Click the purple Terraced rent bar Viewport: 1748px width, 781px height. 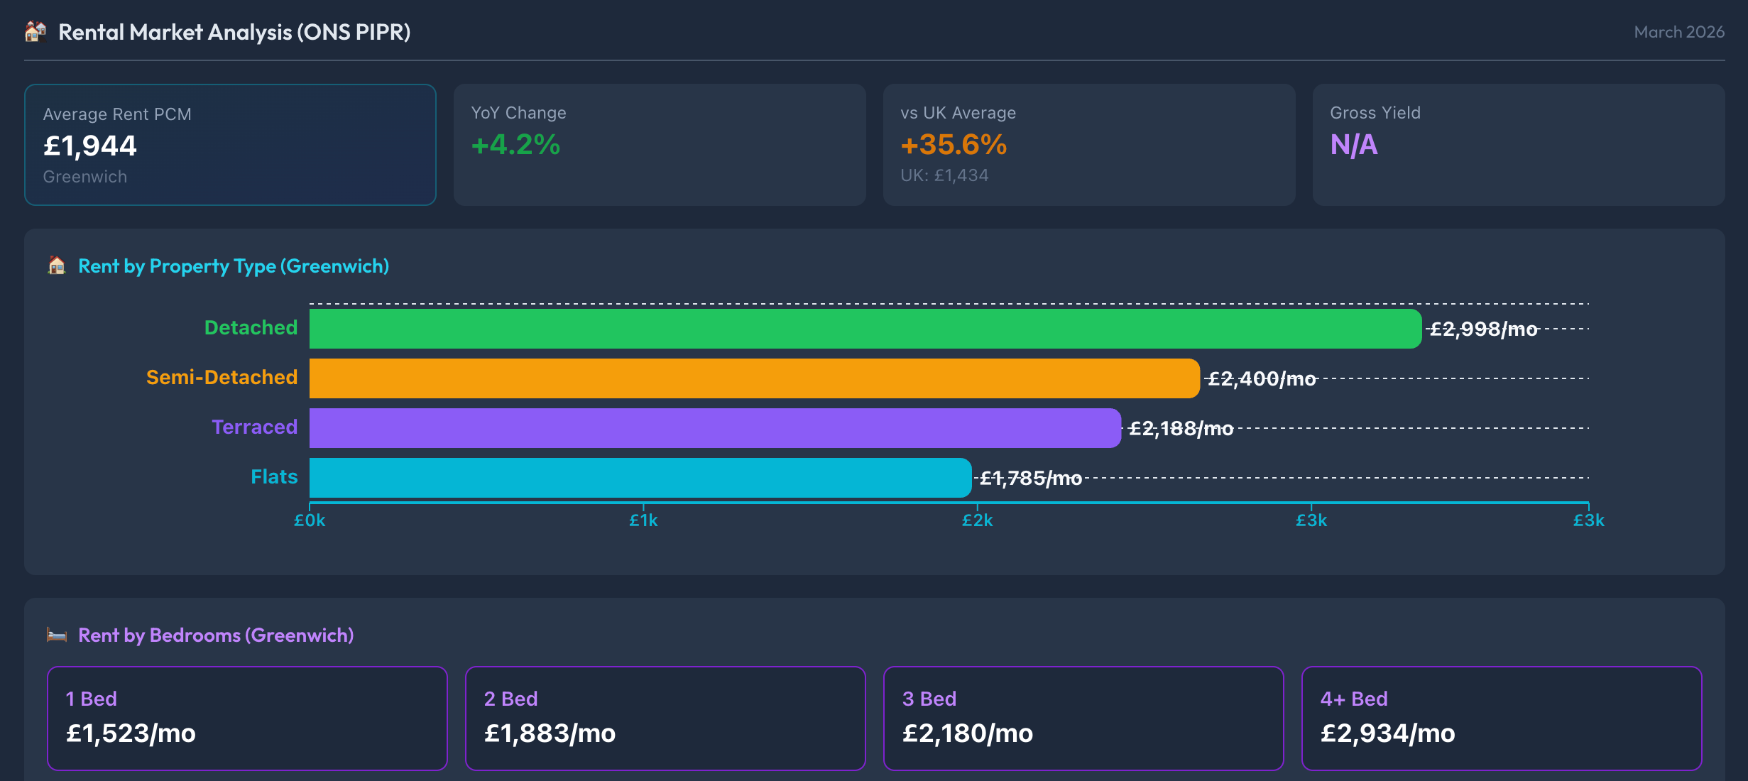(715, 428)
